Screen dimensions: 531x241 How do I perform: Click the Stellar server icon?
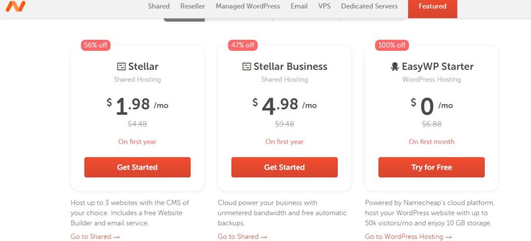click(121, 66)
